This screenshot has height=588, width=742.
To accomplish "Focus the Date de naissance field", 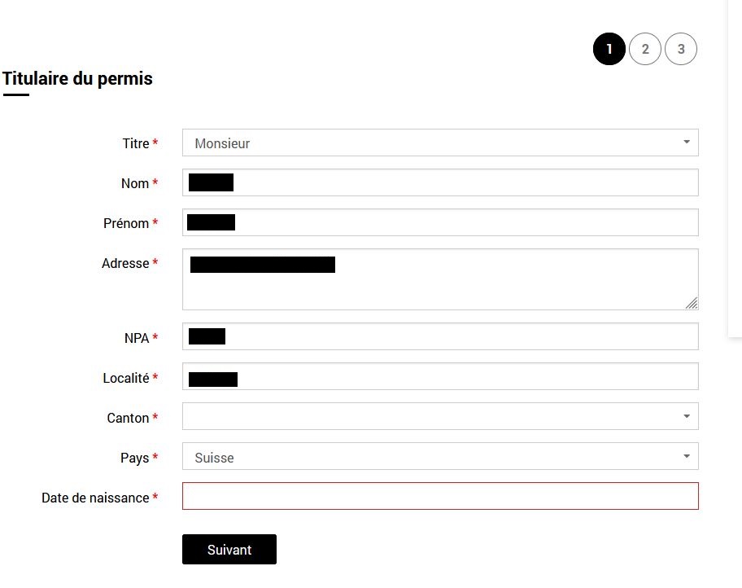I will pos(440,496).
